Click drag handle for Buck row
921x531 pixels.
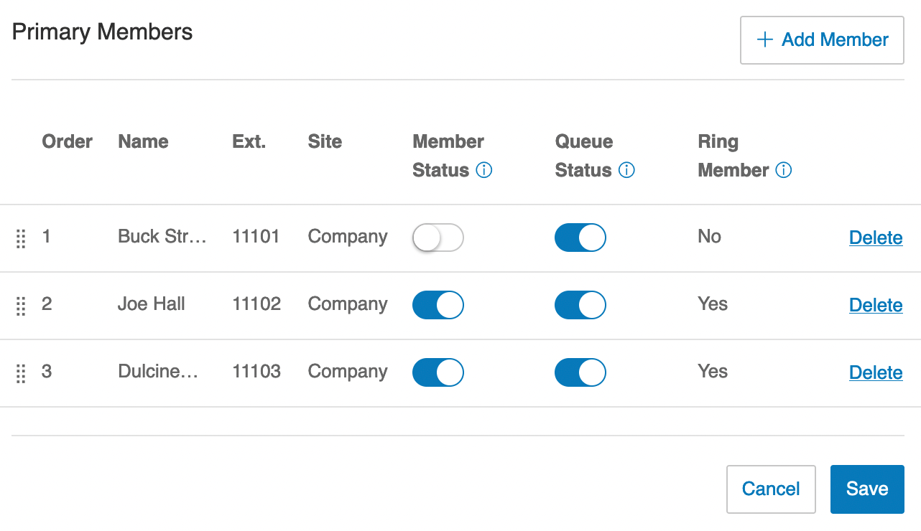pyautogui.click(x=21, y=238)
